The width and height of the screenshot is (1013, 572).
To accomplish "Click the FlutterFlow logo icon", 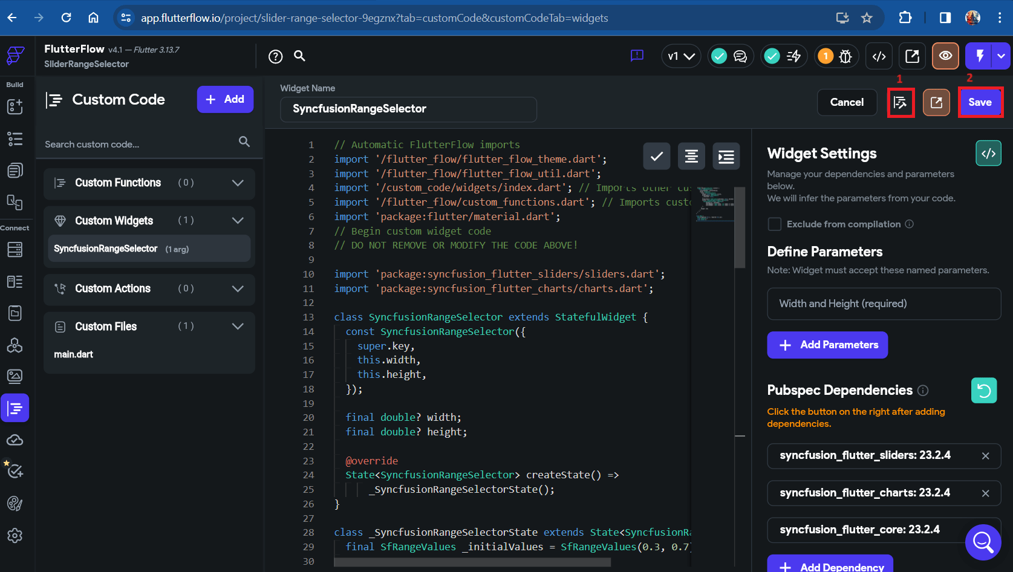I will (15, 56).
